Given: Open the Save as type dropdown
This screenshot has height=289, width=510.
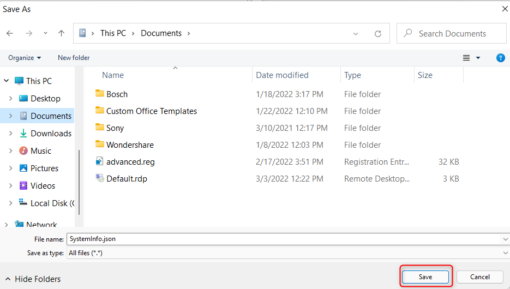Looking at the screenshot, I should (505, 253).
